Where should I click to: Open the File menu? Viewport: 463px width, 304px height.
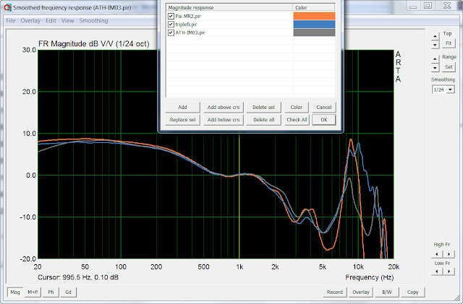pyautogui.click(x=11, y=21)
